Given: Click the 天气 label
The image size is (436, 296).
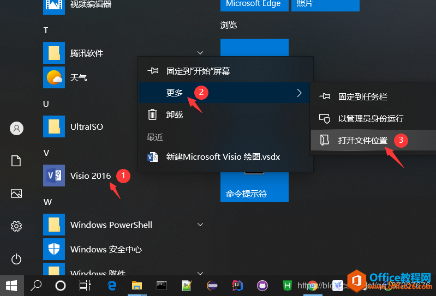Looking at the screenshot, I should click(x=79, y=77).
